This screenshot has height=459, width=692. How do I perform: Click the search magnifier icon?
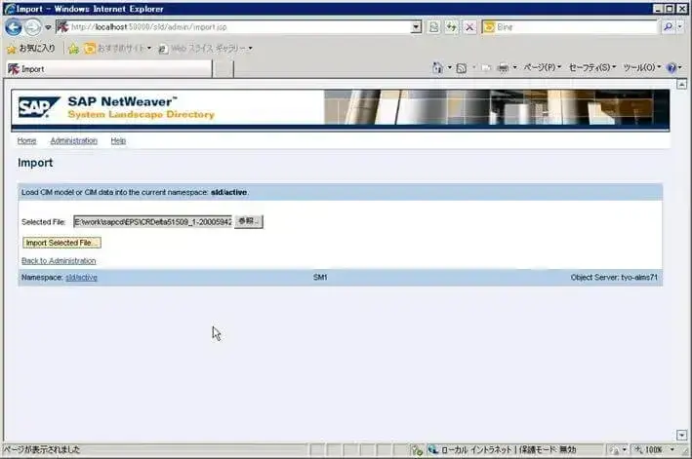(x=668, y=27)
